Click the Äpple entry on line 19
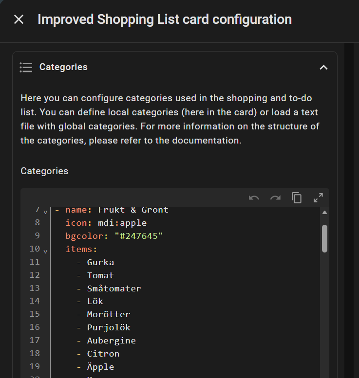This screenshot has height=378, width=359. [x=100, y=367]
